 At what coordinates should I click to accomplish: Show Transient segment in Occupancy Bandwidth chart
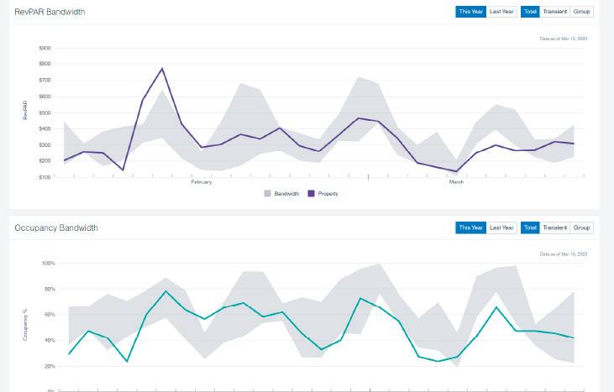tap(554, 227)
